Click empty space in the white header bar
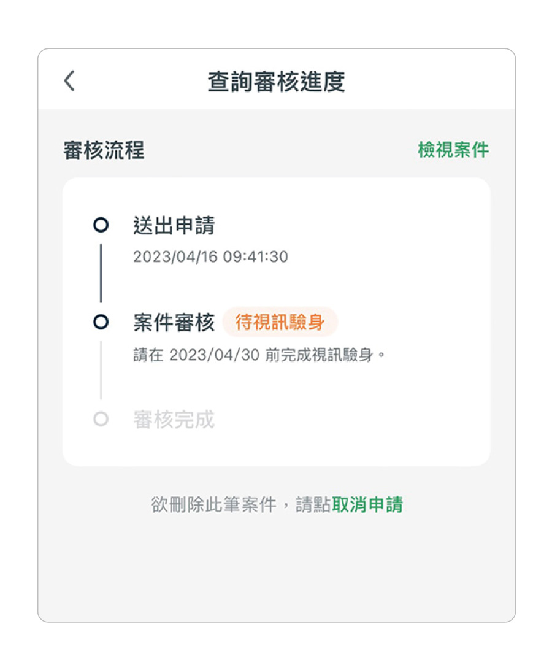The width and height of the screenshot is (552, 670). (x=429, y=81)
